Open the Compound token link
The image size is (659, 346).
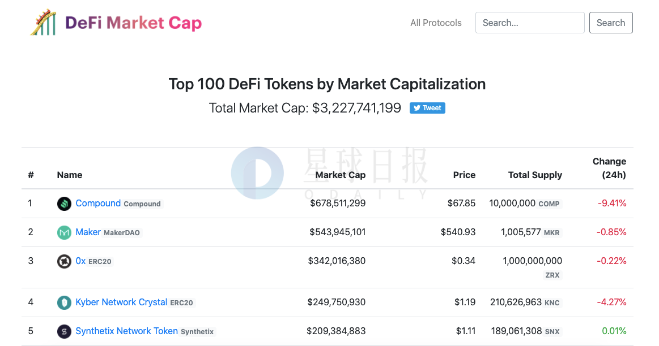(x=98, y=204)
